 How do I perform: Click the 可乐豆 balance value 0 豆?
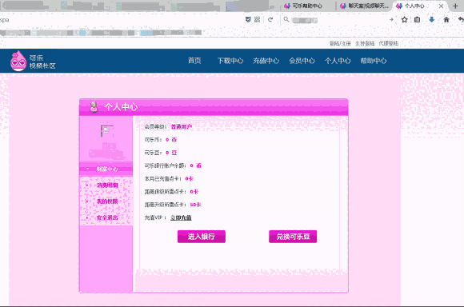(171, 153)
